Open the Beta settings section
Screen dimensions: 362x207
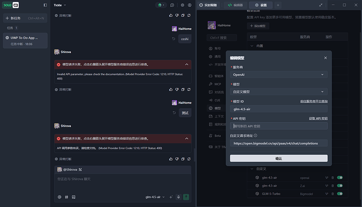tap(215, 136)
